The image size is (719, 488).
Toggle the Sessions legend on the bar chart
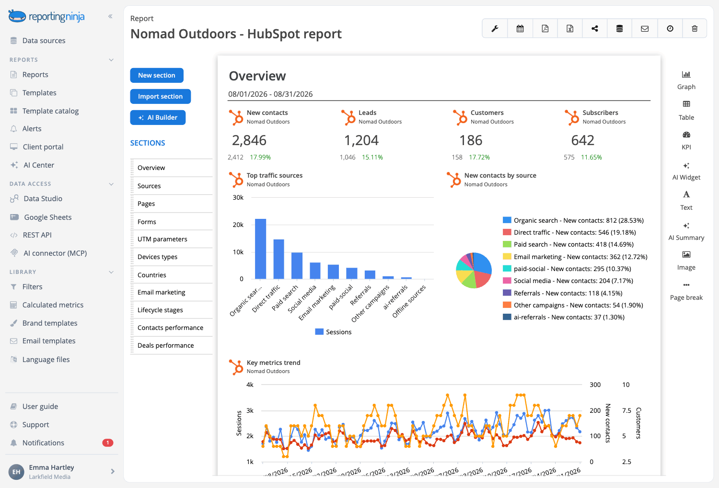333,332
